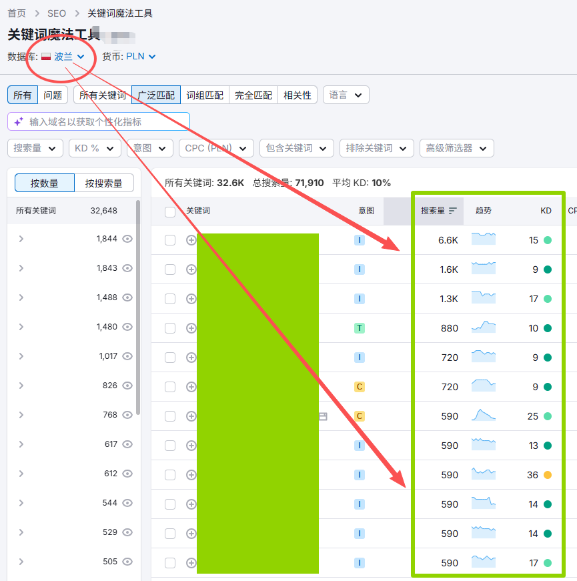
Task: Add keyword in the 6.6K row
Action: (x=191, y=240)
